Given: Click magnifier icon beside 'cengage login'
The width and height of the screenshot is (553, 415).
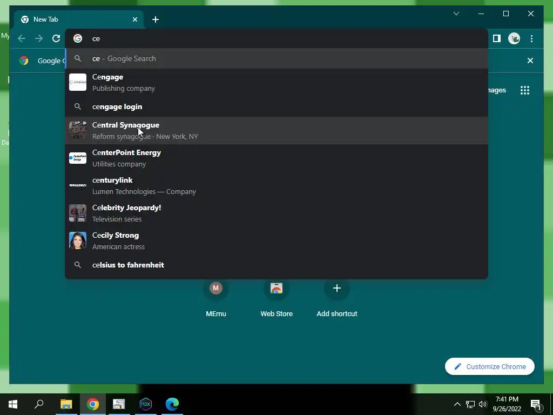Looking at the screenshot, I should coord(78,106).
